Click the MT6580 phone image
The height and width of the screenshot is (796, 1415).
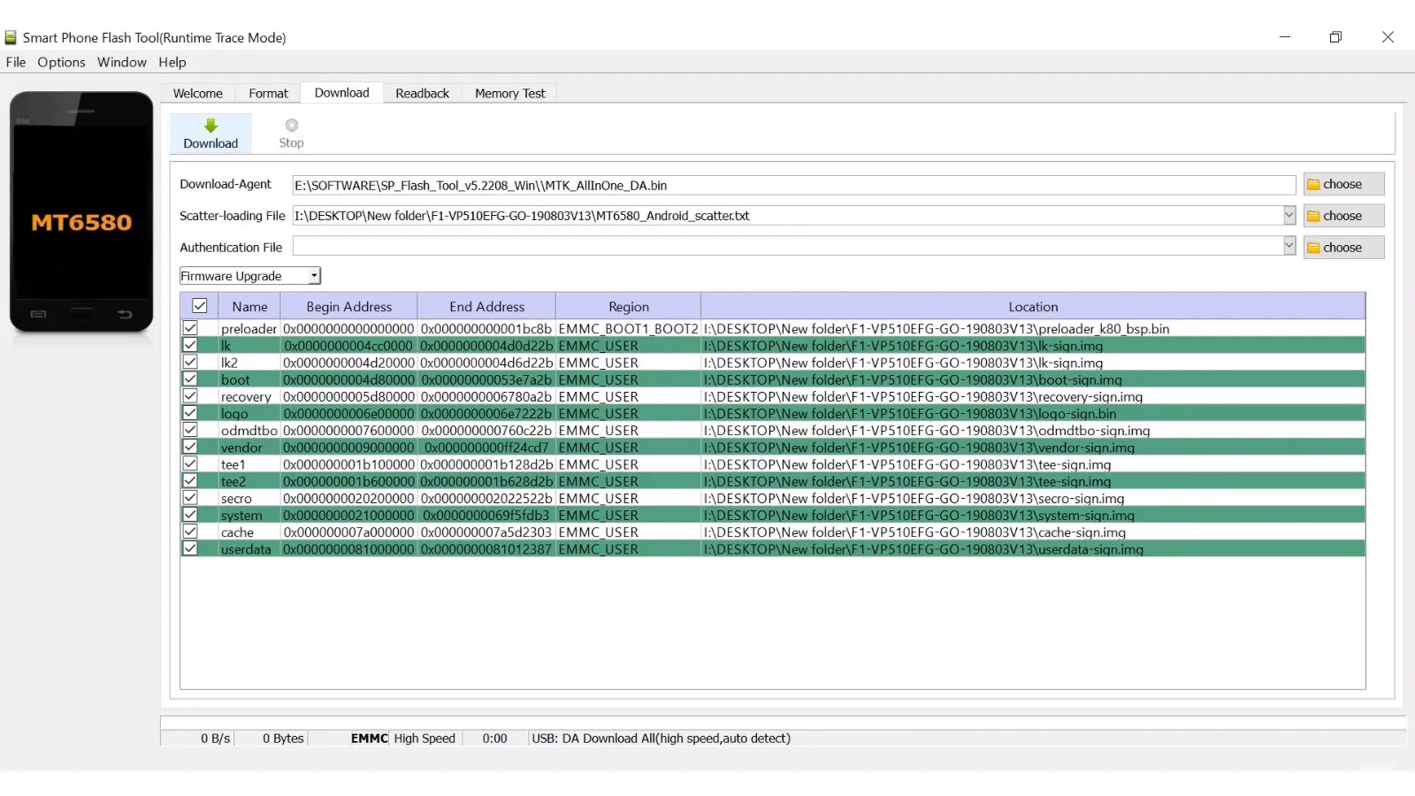(81, 212)
